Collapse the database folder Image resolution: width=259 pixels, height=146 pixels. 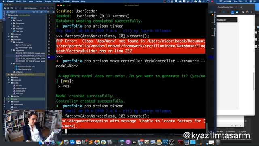[x=9, y=40]
